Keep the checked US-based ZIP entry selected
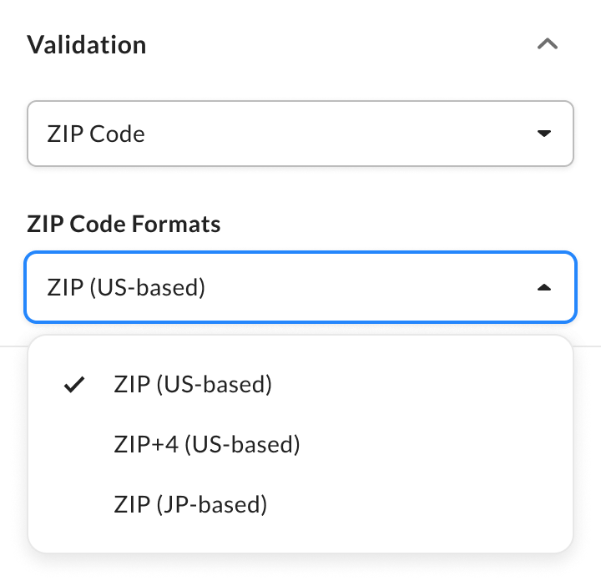 point(193,385)
